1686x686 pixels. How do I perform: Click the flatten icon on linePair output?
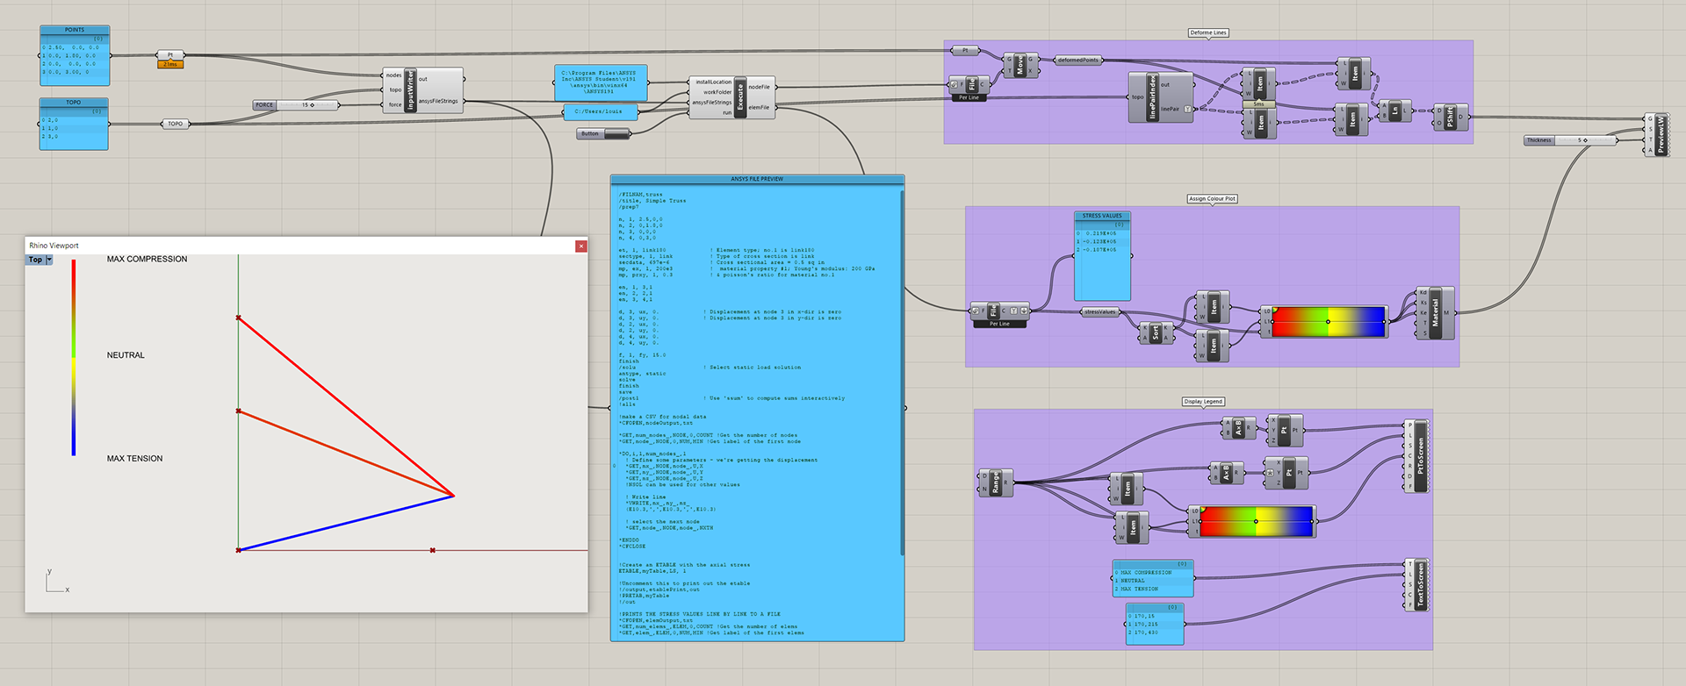pos(1187,109)
